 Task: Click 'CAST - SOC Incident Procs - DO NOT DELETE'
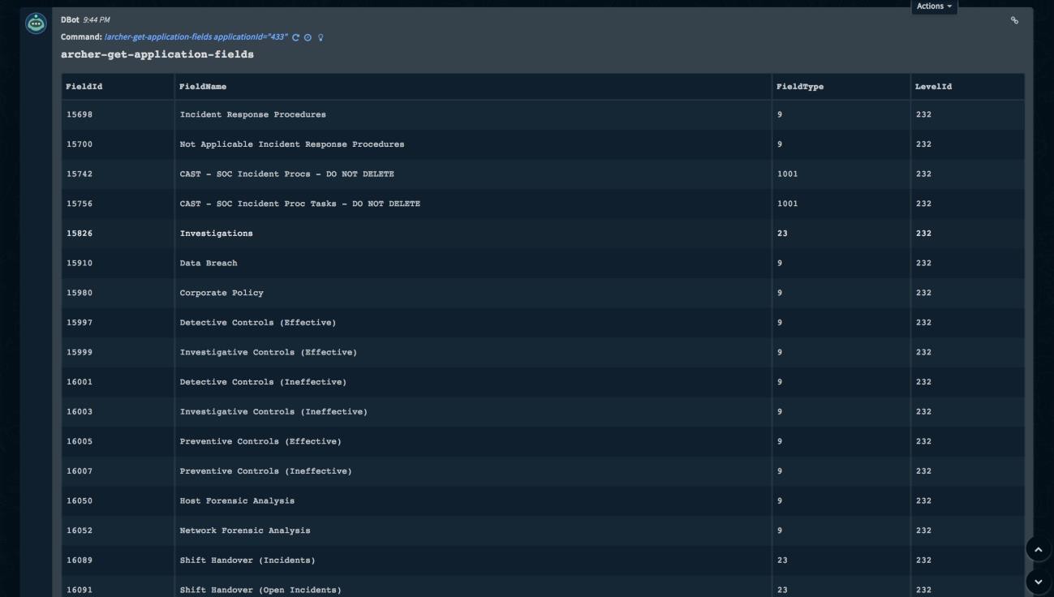coord(286,174)
